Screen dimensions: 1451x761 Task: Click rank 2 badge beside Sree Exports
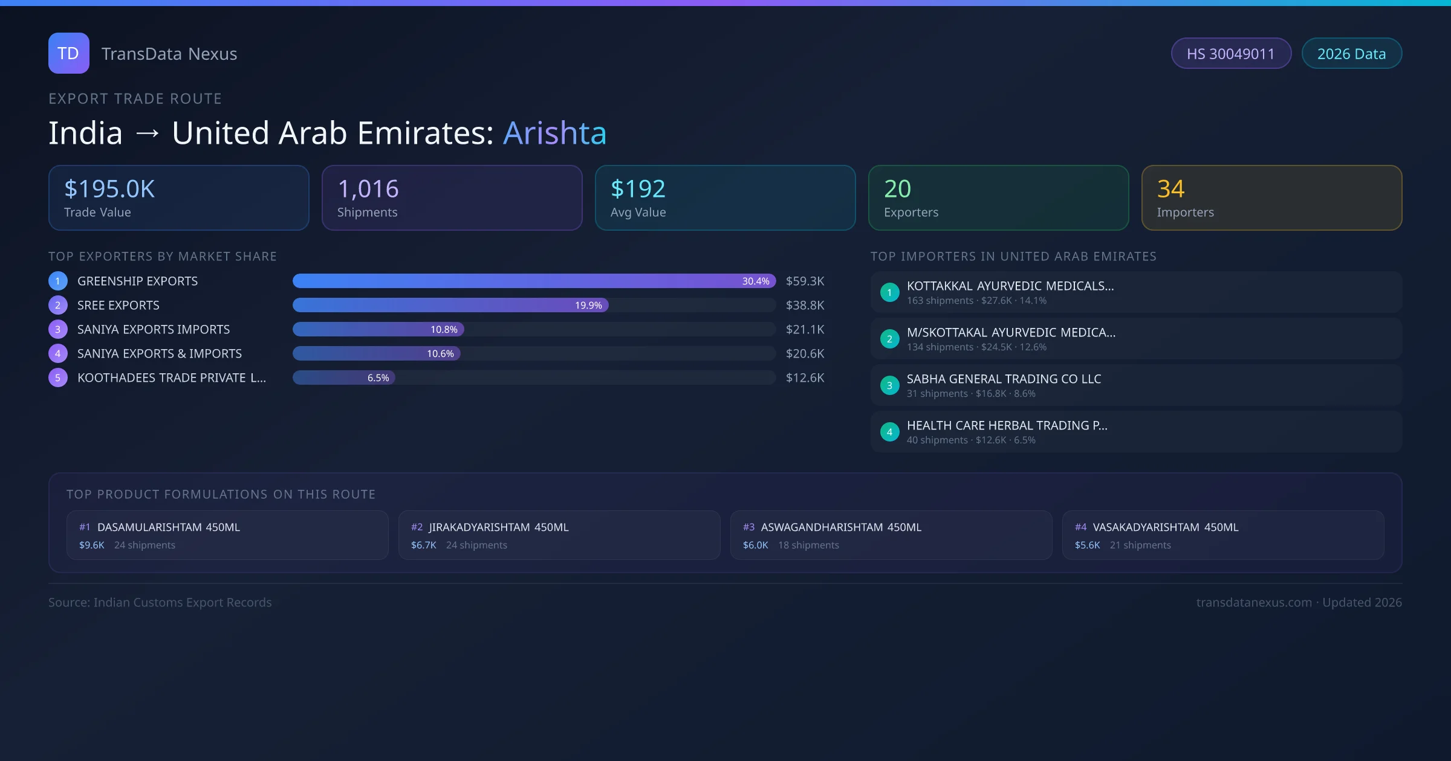[58, 305]
